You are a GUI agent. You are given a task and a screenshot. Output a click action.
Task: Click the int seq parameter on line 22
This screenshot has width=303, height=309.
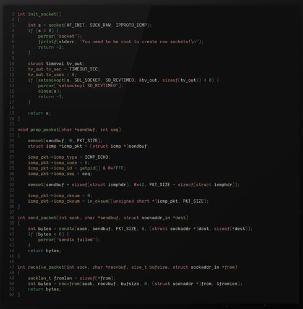(109, 130)
